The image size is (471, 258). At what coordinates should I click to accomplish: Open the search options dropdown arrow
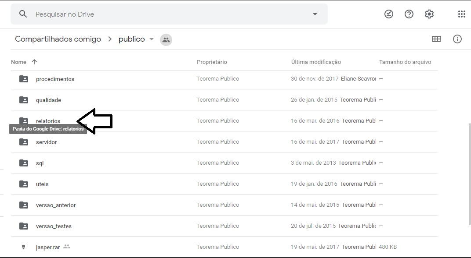point(315,14)
